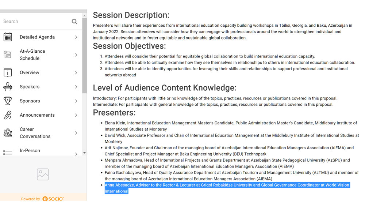
Task: Click the In-Person list icon
Action: (8, 152)
